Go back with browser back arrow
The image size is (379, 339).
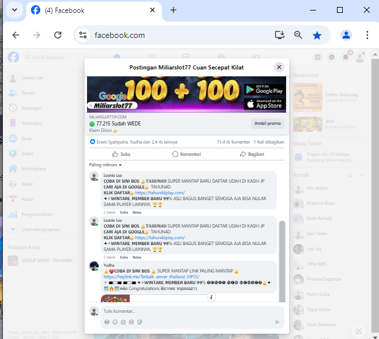pyautogui.click(x=16, y=35)
